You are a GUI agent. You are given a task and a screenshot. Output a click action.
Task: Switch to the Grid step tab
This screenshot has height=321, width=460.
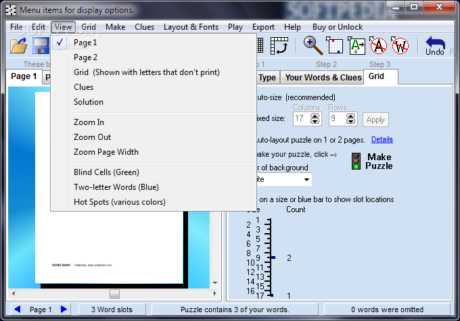380,76
